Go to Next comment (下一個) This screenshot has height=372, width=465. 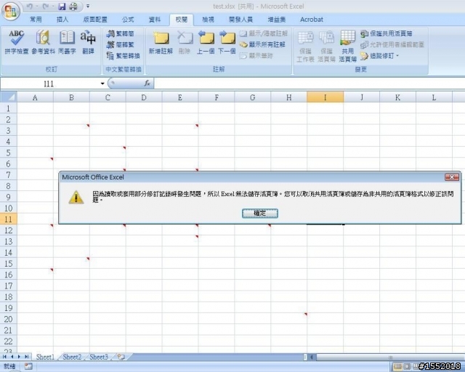tap(227, 42)
